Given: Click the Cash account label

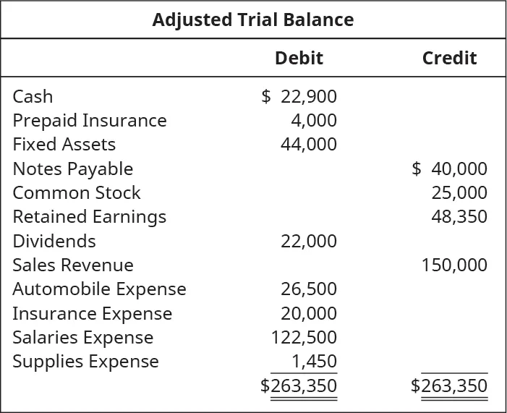Looking at the screenshot, I should pyautogui.click(x=33, y=96).
